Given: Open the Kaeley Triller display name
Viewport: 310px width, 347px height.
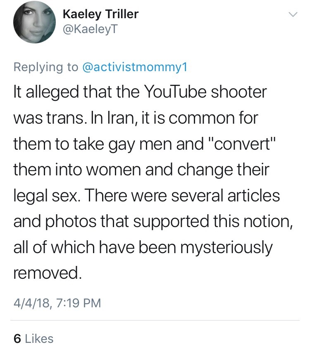Looking at the screenshot, I should [100, 14].
